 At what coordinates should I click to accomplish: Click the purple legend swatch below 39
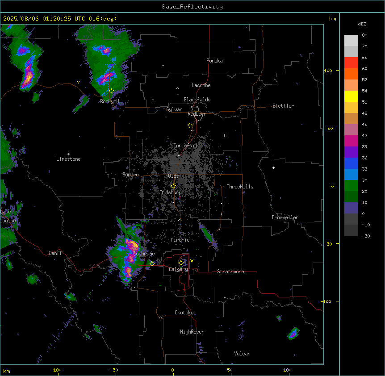click(x=351, y=152)
